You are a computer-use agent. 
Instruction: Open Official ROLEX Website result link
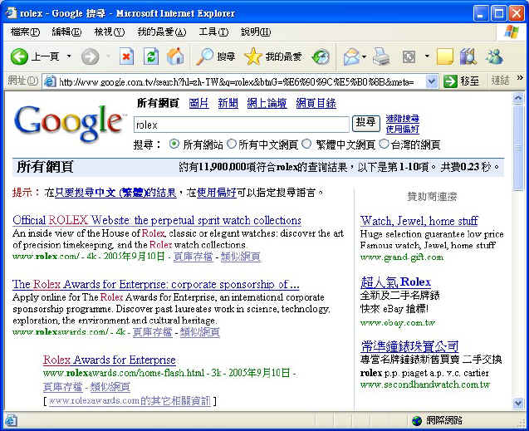coord(157,220)
